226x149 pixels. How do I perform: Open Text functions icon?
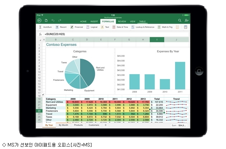tap(102, 27)
